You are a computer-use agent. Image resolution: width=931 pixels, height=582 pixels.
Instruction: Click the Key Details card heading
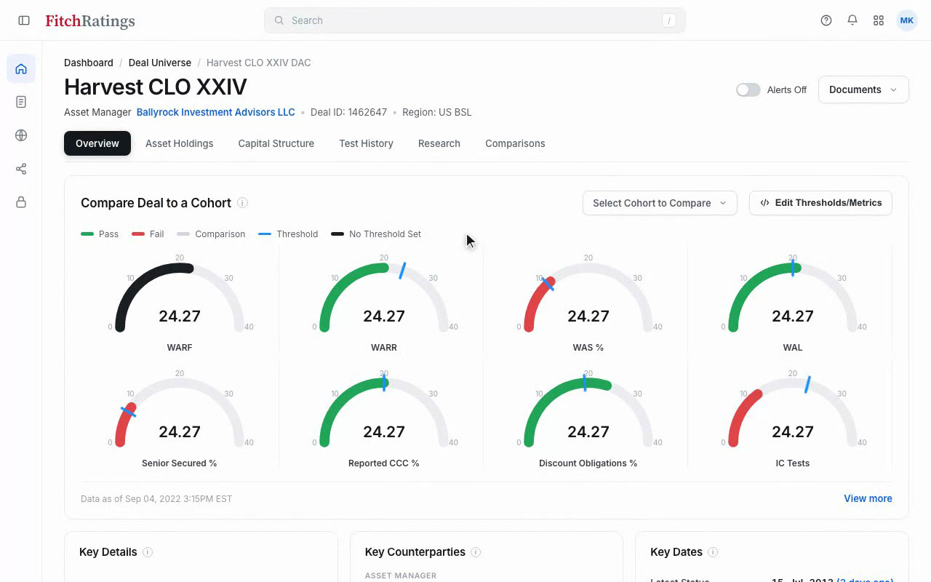tap(108, 552)
